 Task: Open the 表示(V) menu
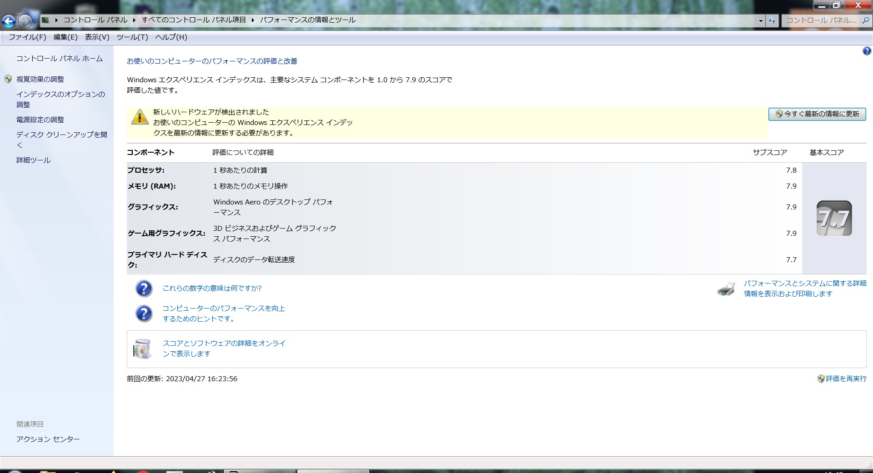(97, 37)
